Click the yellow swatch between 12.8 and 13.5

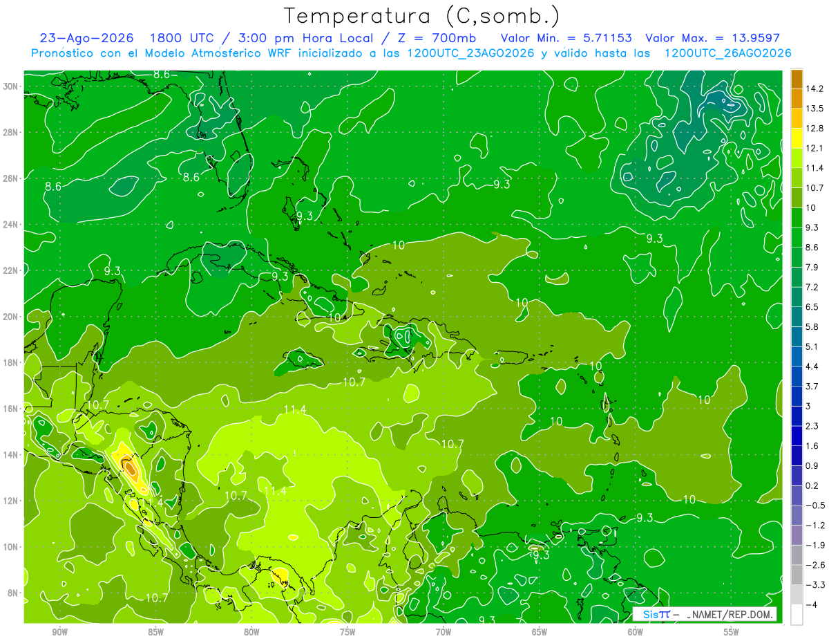[x=797, y=118]
